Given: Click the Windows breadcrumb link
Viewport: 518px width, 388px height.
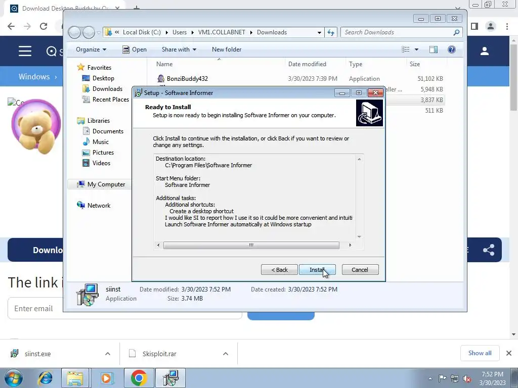Looking at the screenshot, I should [34, 77].
